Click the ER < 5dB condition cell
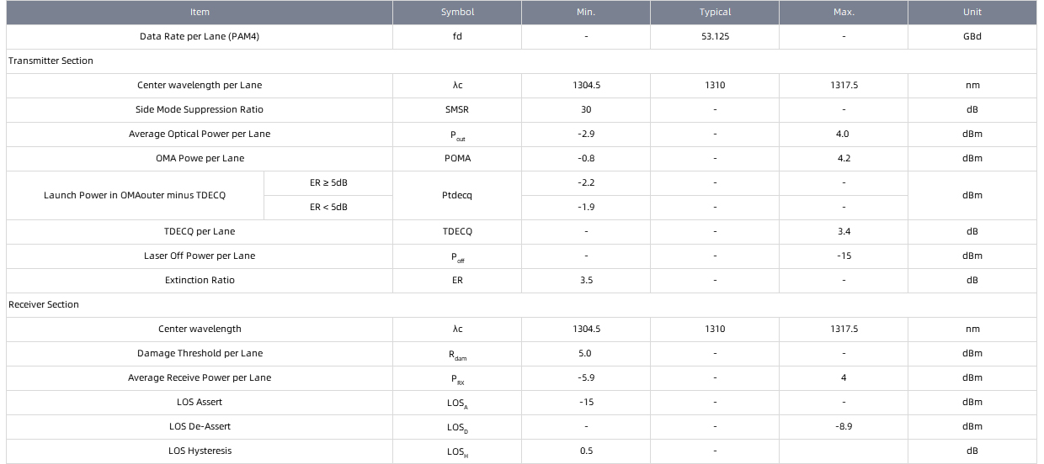Image resolution: width=1044 pixels, height=464 pixels. [328, 208]
